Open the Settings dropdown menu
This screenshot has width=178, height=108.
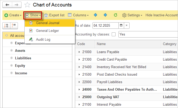point(132,15)
